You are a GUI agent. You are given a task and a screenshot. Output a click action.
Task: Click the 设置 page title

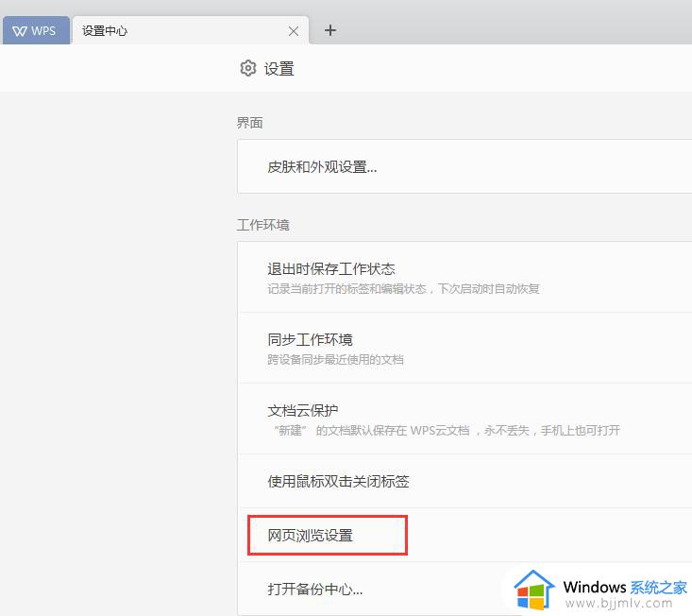pos(278,69)
